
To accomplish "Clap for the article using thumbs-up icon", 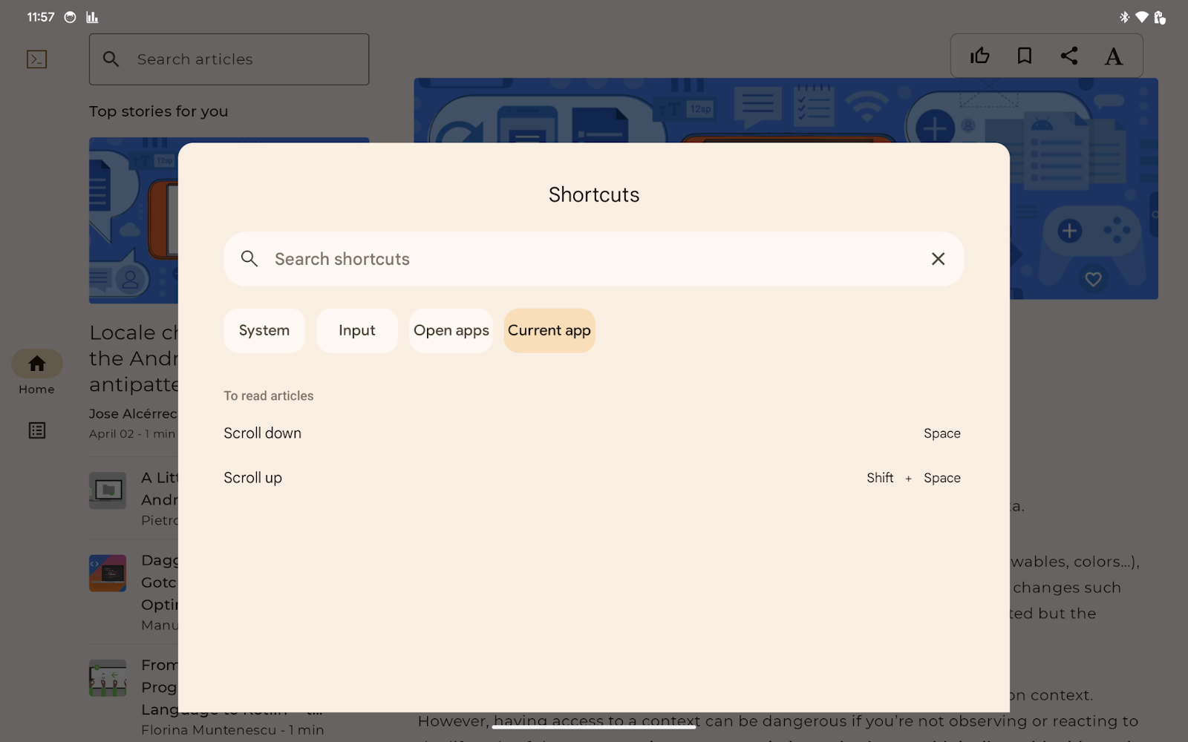I will point(980,55).
